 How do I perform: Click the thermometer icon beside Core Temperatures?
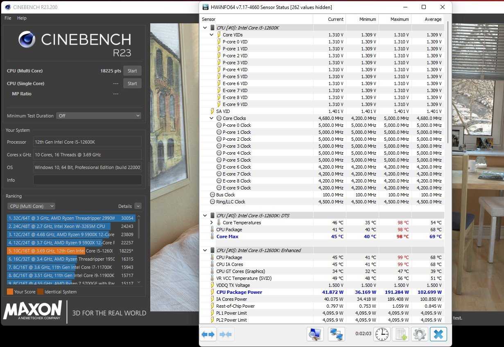pos(219,223)
